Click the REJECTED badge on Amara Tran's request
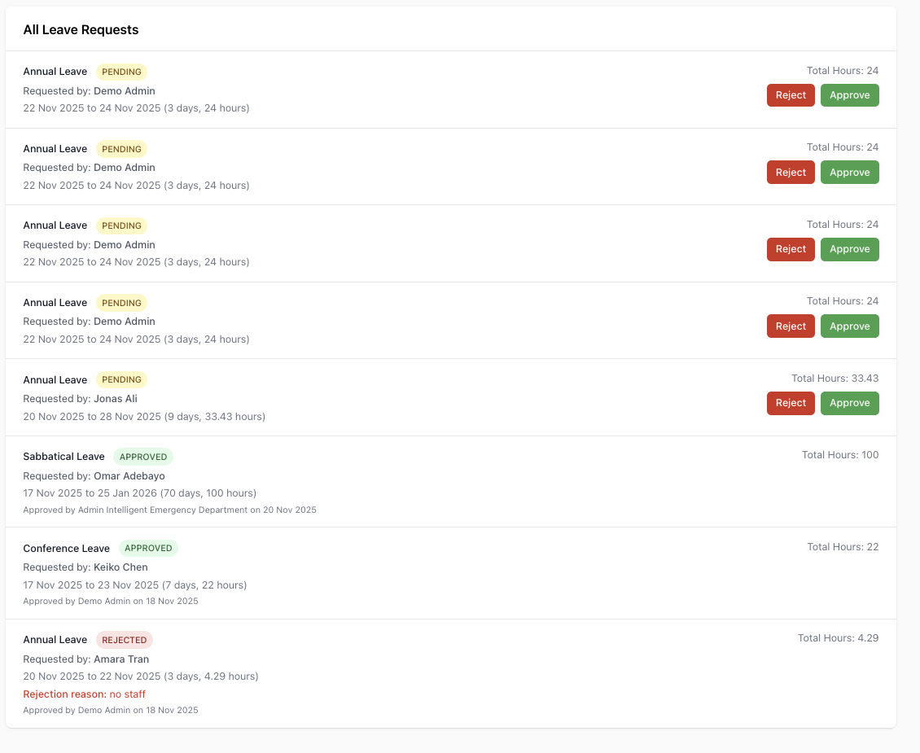This screenshot has width=920, height=753. click(x=125, y=640)
